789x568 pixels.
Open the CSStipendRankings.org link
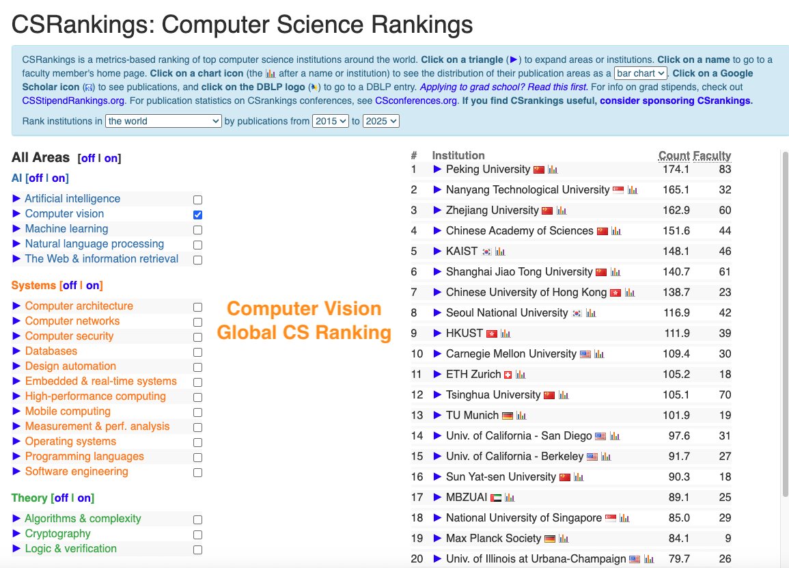pyautogui.click(x=74, y=100)
